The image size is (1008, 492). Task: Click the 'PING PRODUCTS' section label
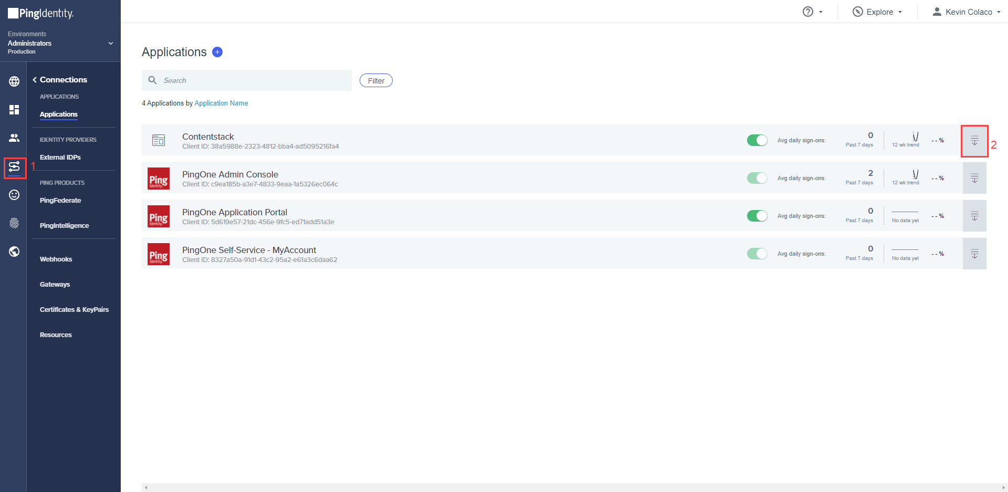[x=62, y=183]
